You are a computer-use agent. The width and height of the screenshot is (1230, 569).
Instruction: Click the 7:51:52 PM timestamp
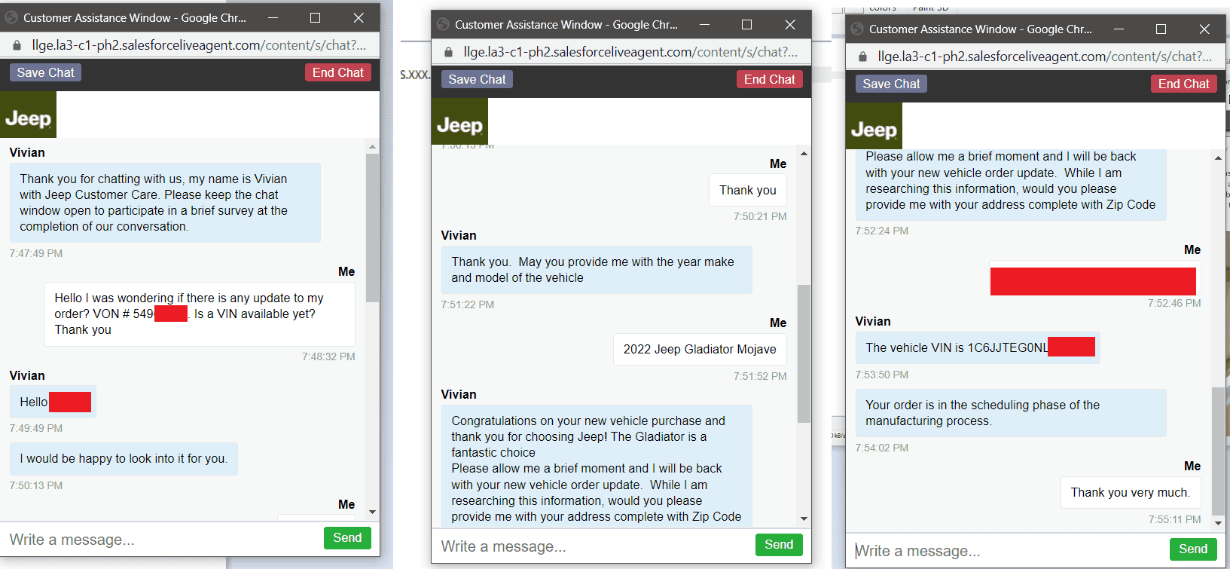pyautogui.click(x=760, y=376)
